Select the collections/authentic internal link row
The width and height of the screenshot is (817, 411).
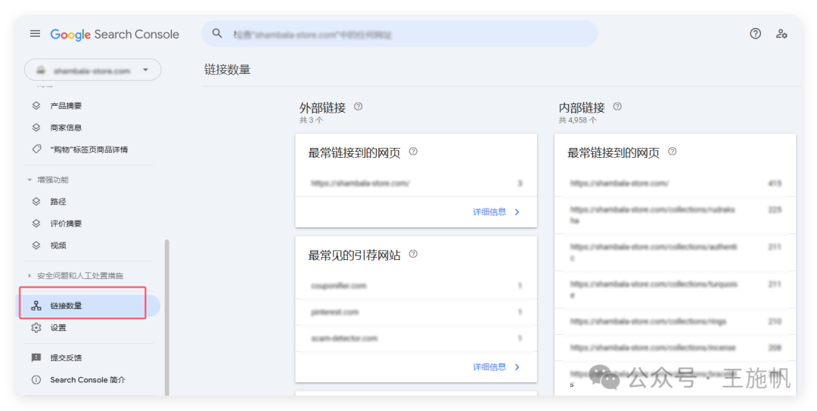point(676,252)
